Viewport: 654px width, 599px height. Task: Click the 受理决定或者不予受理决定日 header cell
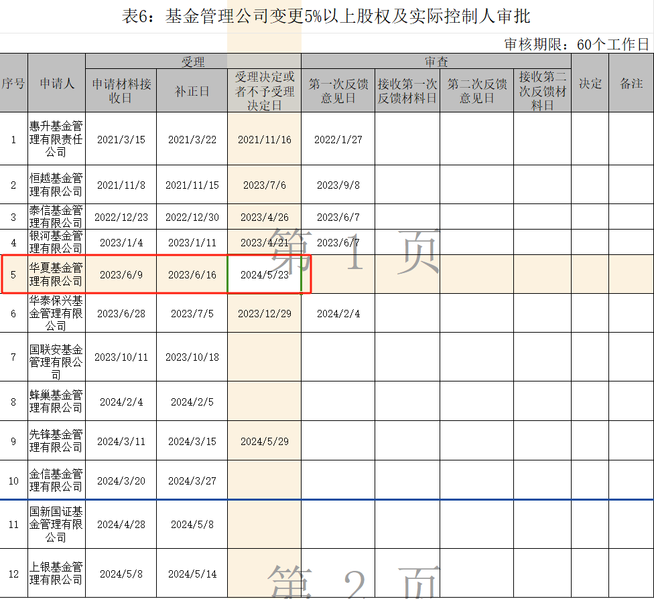[264, 91]
